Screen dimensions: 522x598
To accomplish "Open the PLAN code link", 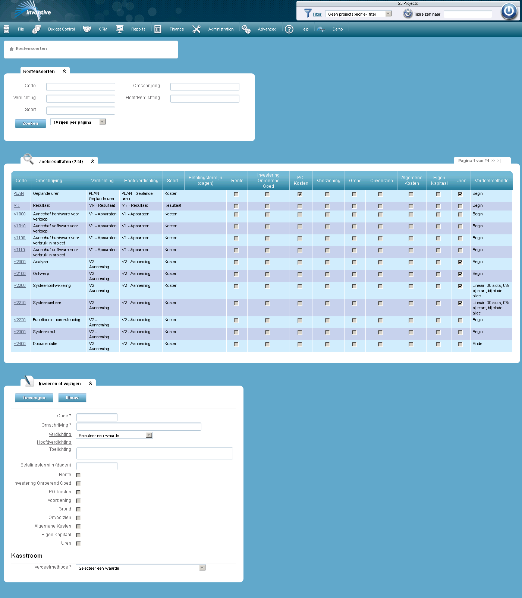I will [19, 194].
